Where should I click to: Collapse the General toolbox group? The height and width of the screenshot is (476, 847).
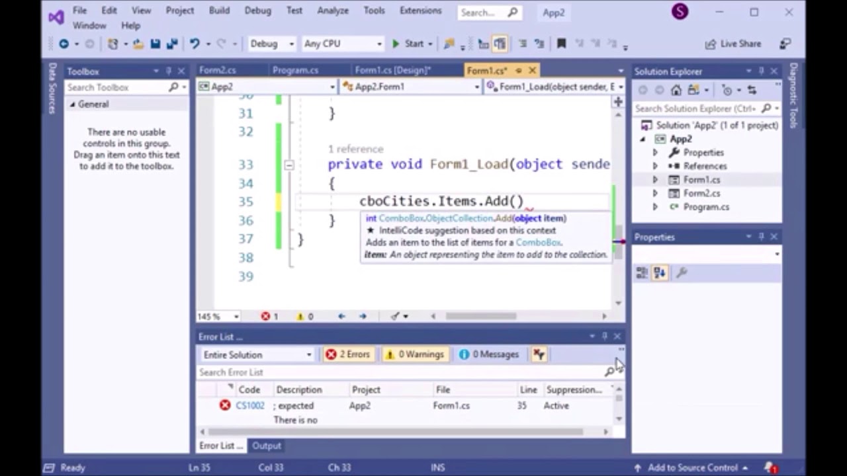[x=73, y=104]
